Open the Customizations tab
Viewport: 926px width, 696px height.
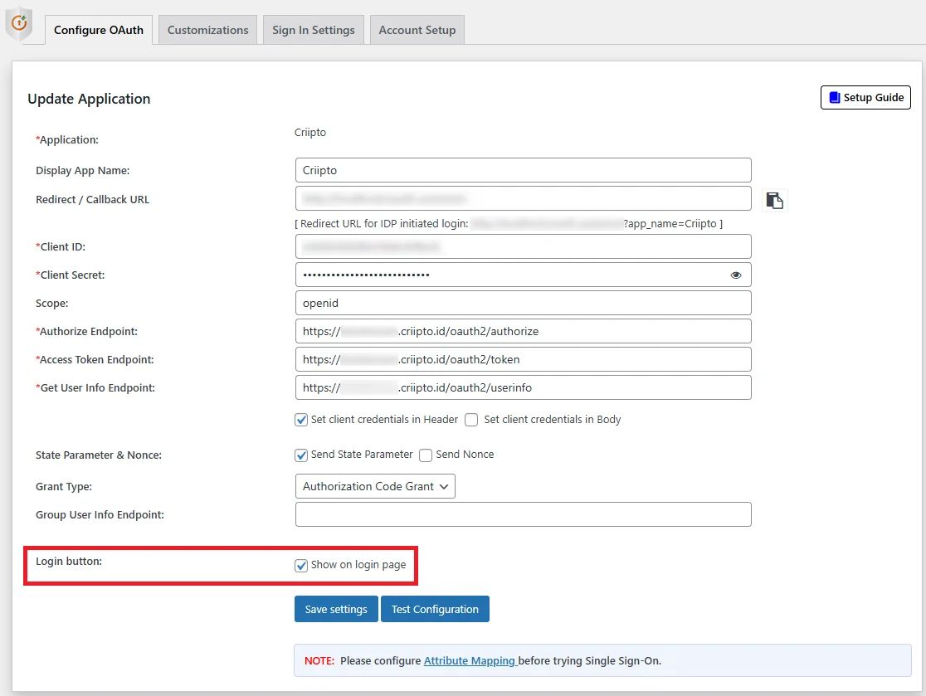click(x=208, y=30)
